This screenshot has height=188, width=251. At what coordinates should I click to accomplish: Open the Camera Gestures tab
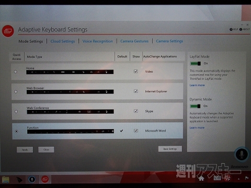point(134,41)
